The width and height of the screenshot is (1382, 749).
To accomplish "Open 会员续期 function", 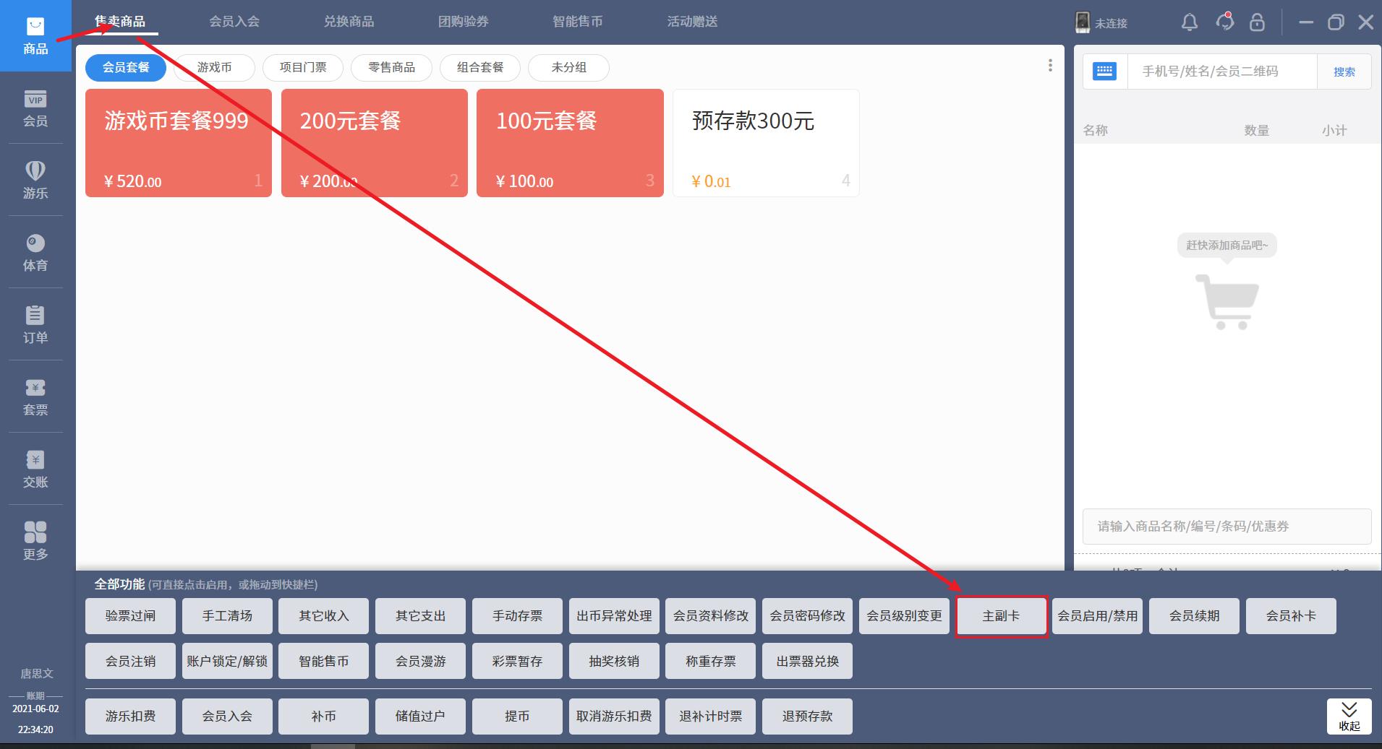I will [1195, 616].
